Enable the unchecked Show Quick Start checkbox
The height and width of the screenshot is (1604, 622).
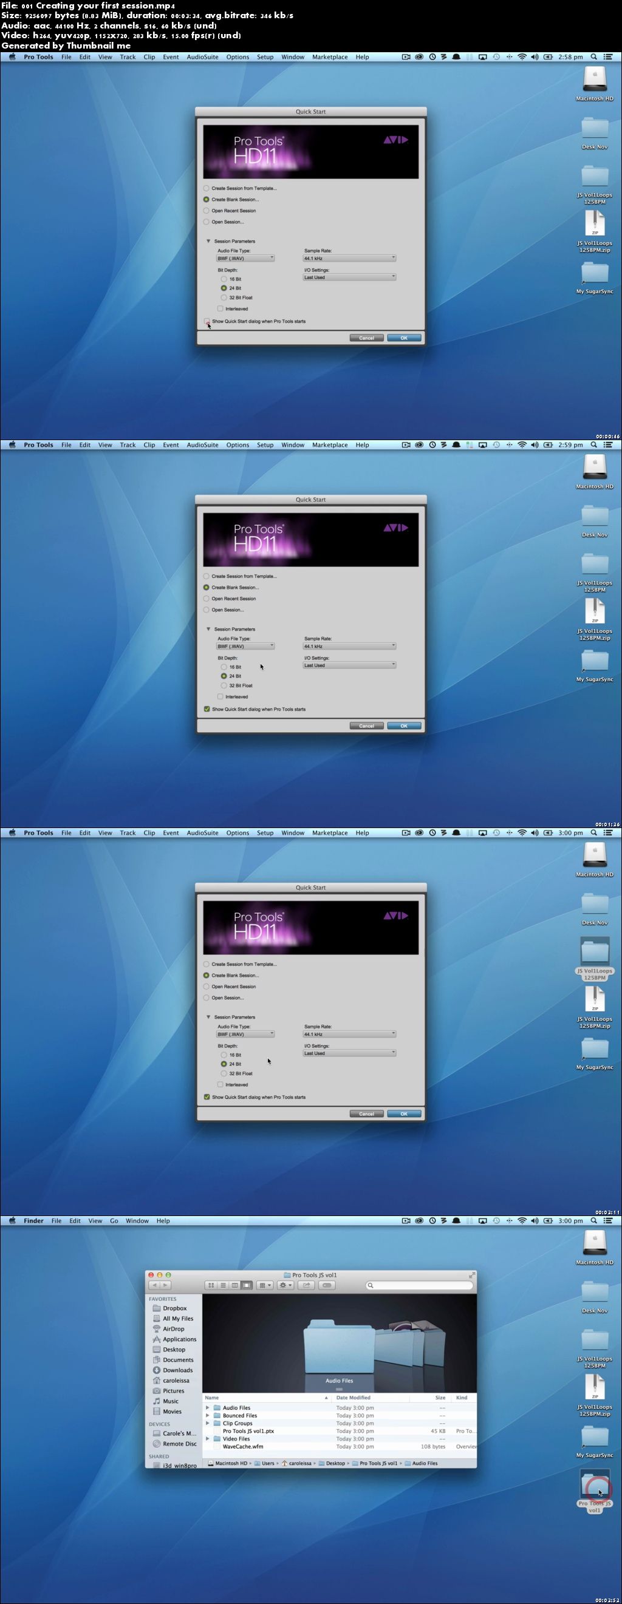click(207, 321)
